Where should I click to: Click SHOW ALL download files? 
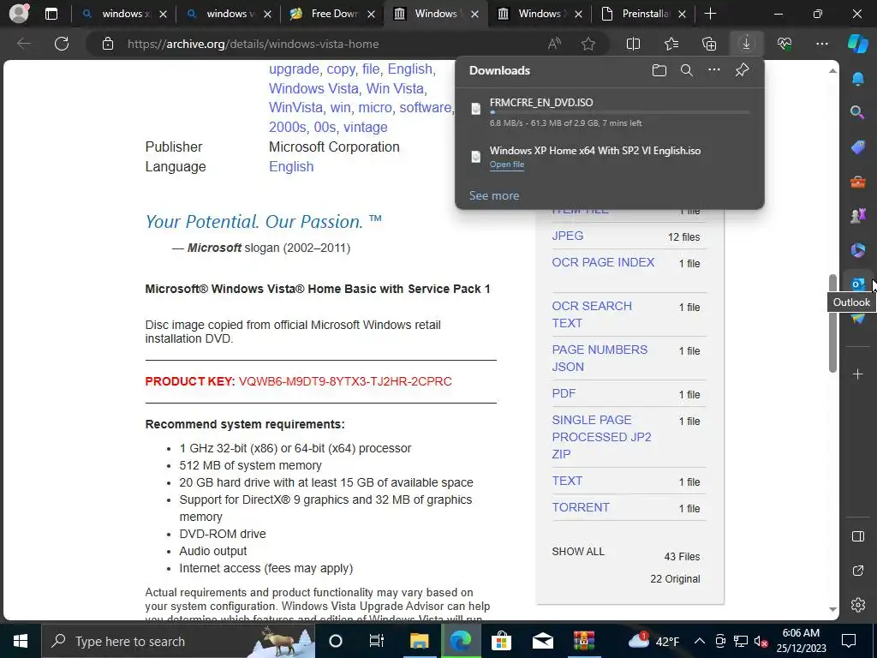tap(578, 552)
